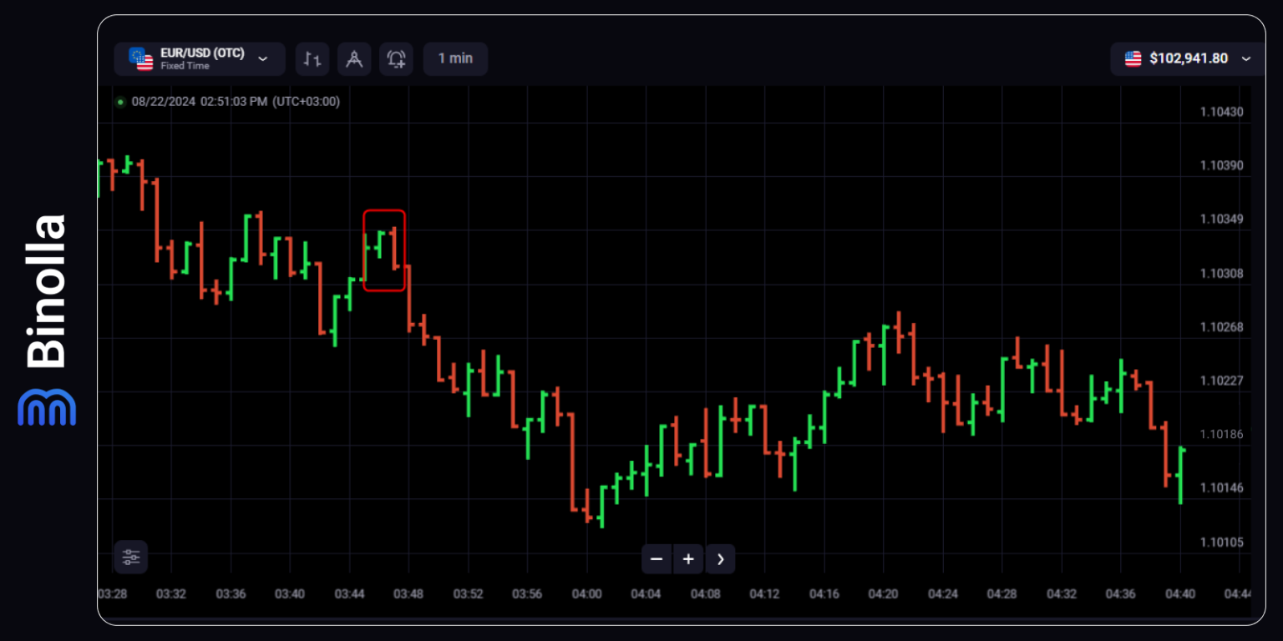Image resolution: width=1283 pixels, height=641 pixels.
Task: Click the $102,941.80 balance amount
Action: (1189, 58)
